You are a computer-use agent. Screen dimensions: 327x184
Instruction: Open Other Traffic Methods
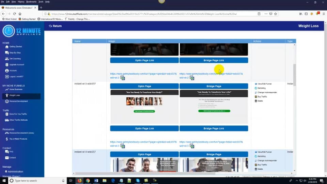[x=16, y=120]
